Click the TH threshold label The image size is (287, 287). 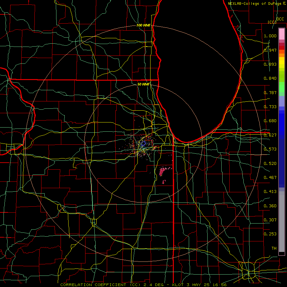(x=274, y=248)
